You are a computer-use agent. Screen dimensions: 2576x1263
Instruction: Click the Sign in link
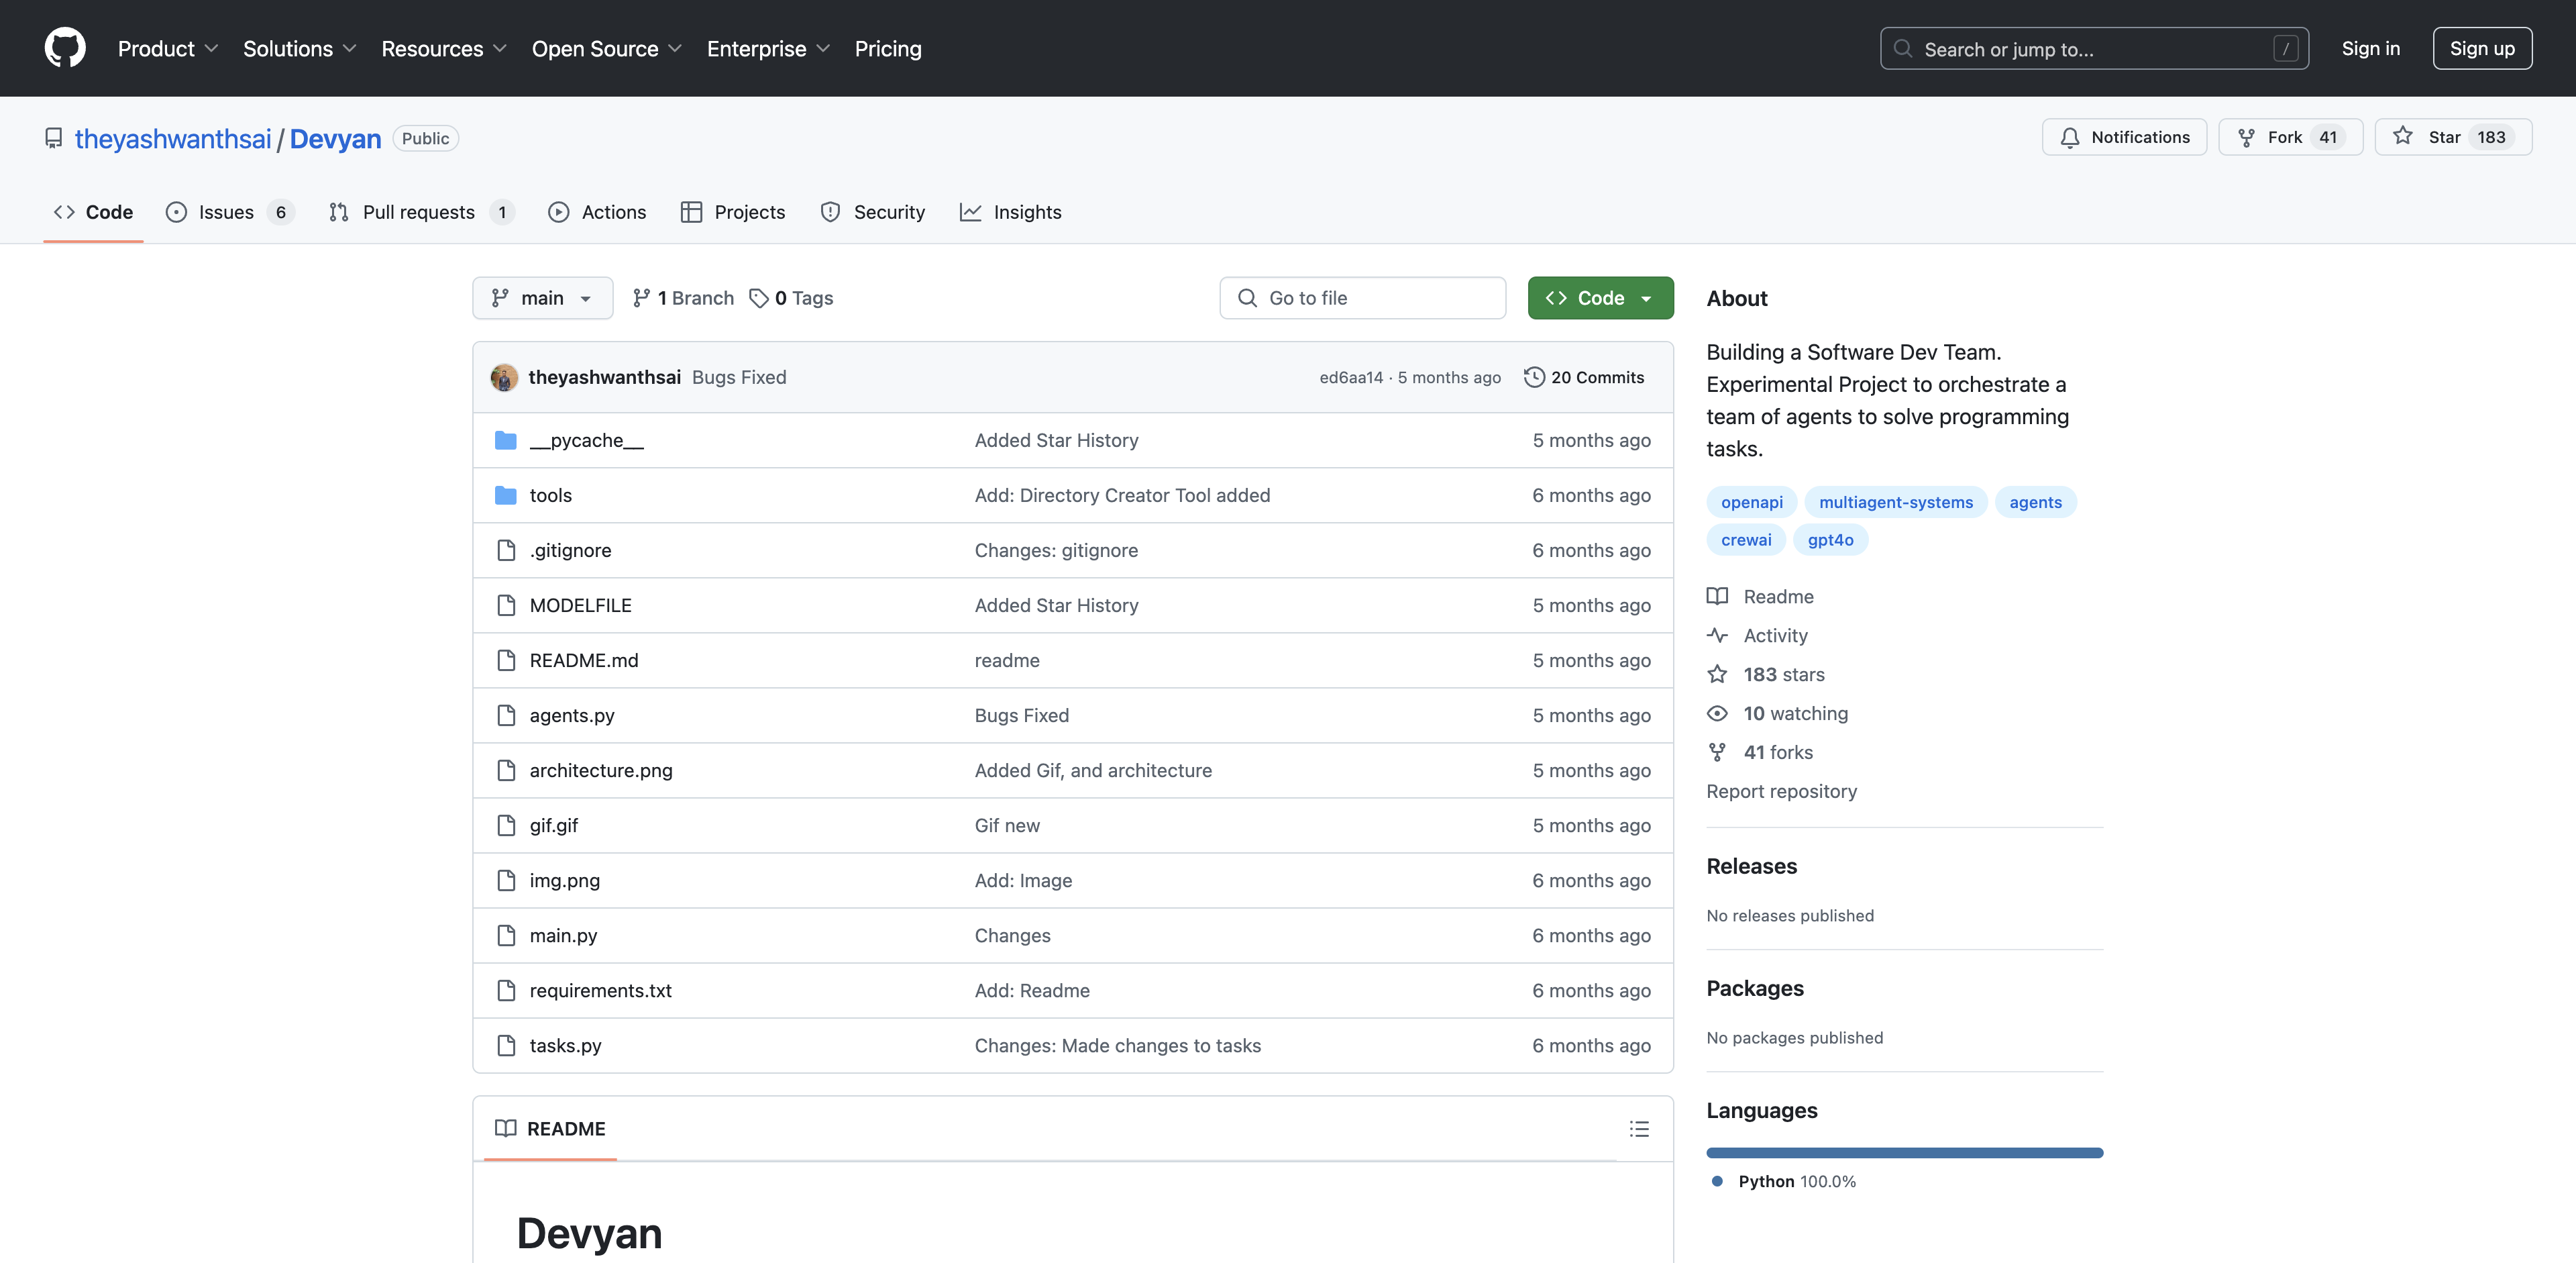2370,48
